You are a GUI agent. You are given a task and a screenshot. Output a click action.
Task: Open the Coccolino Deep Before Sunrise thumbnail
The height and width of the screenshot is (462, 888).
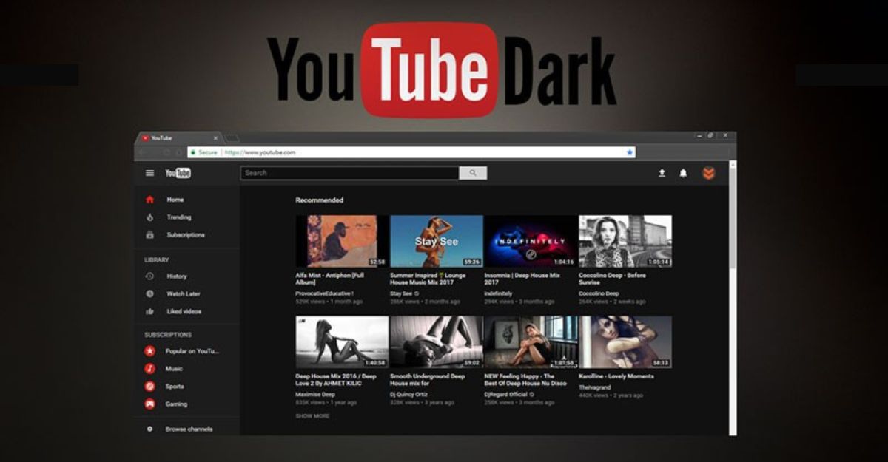pyautogui.click(x=625, y=241)
